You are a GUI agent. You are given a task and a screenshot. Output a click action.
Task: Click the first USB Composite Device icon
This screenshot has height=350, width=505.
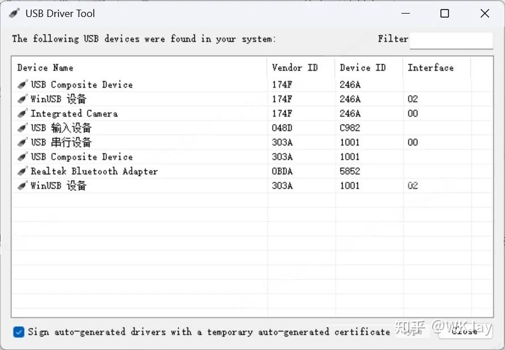(22, 84)
